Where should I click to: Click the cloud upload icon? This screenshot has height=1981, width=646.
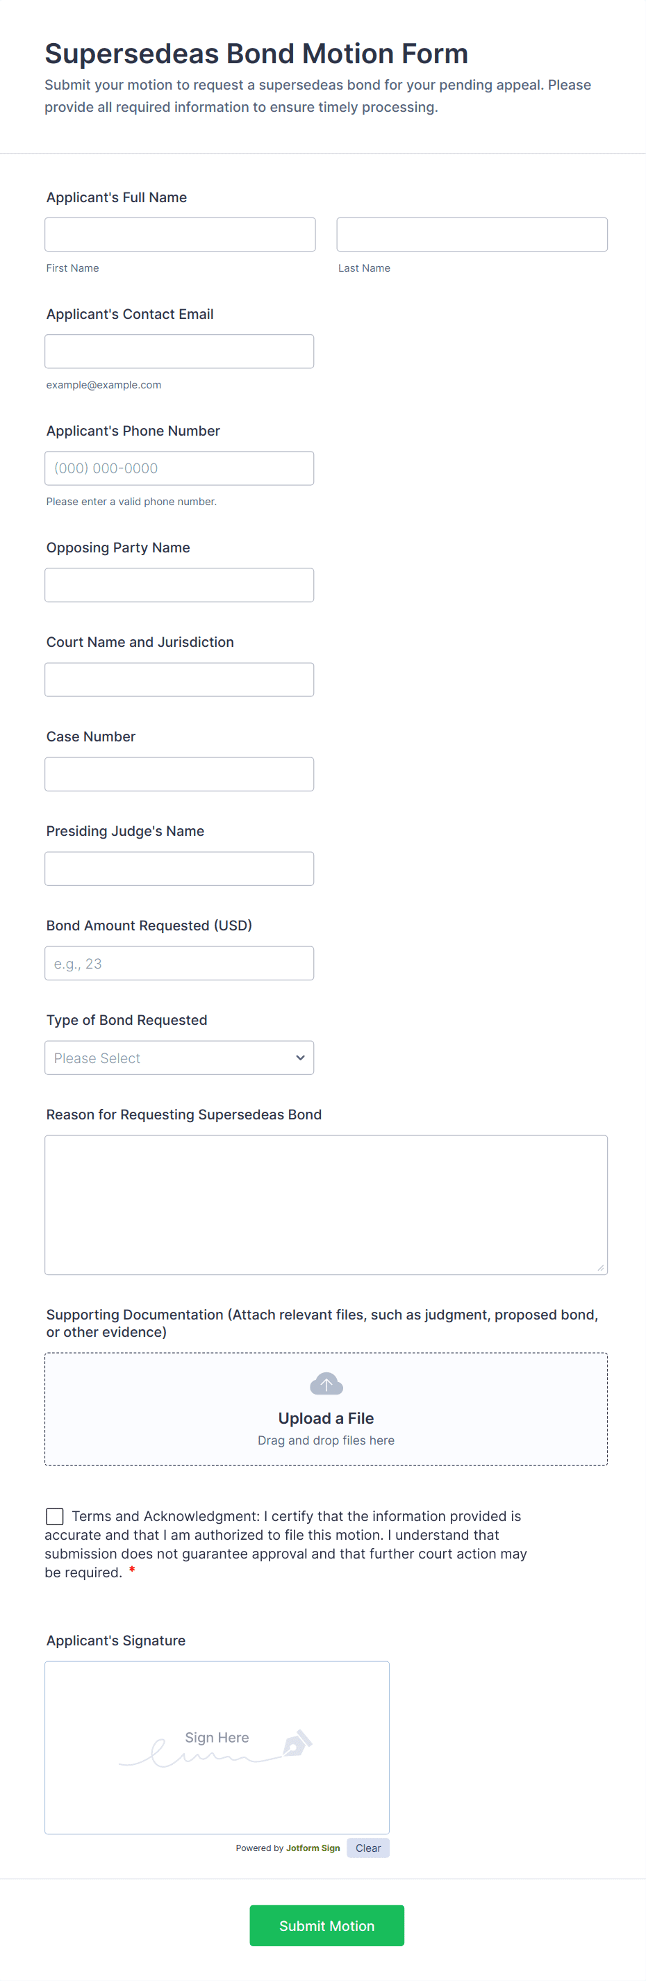(326, 1383)
